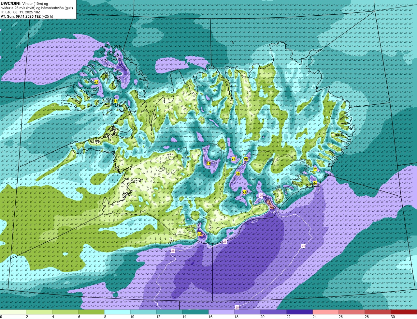
Task: Click the 'UWC/DINI: Vindur (10m) og' title line
Action: click(x=24, y=4)
